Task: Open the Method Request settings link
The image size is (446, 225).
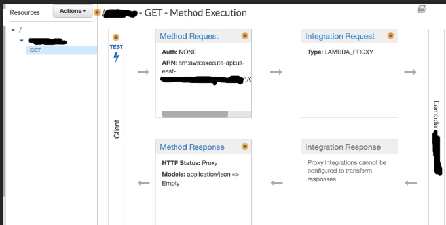Action: tap(189, 36)
